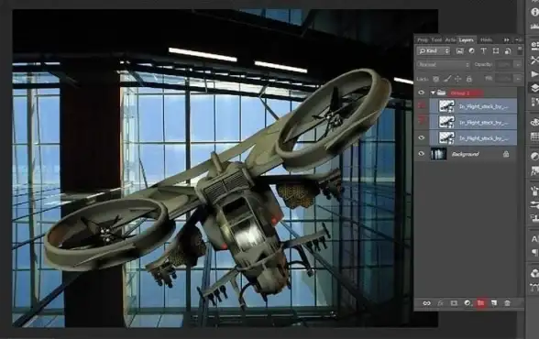
Task: Open the Kind filter dropdown
Action: [x=434, y=50]
